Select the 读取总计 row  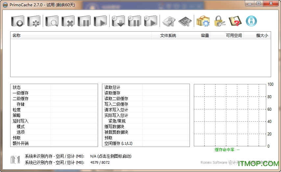[146, 87]
